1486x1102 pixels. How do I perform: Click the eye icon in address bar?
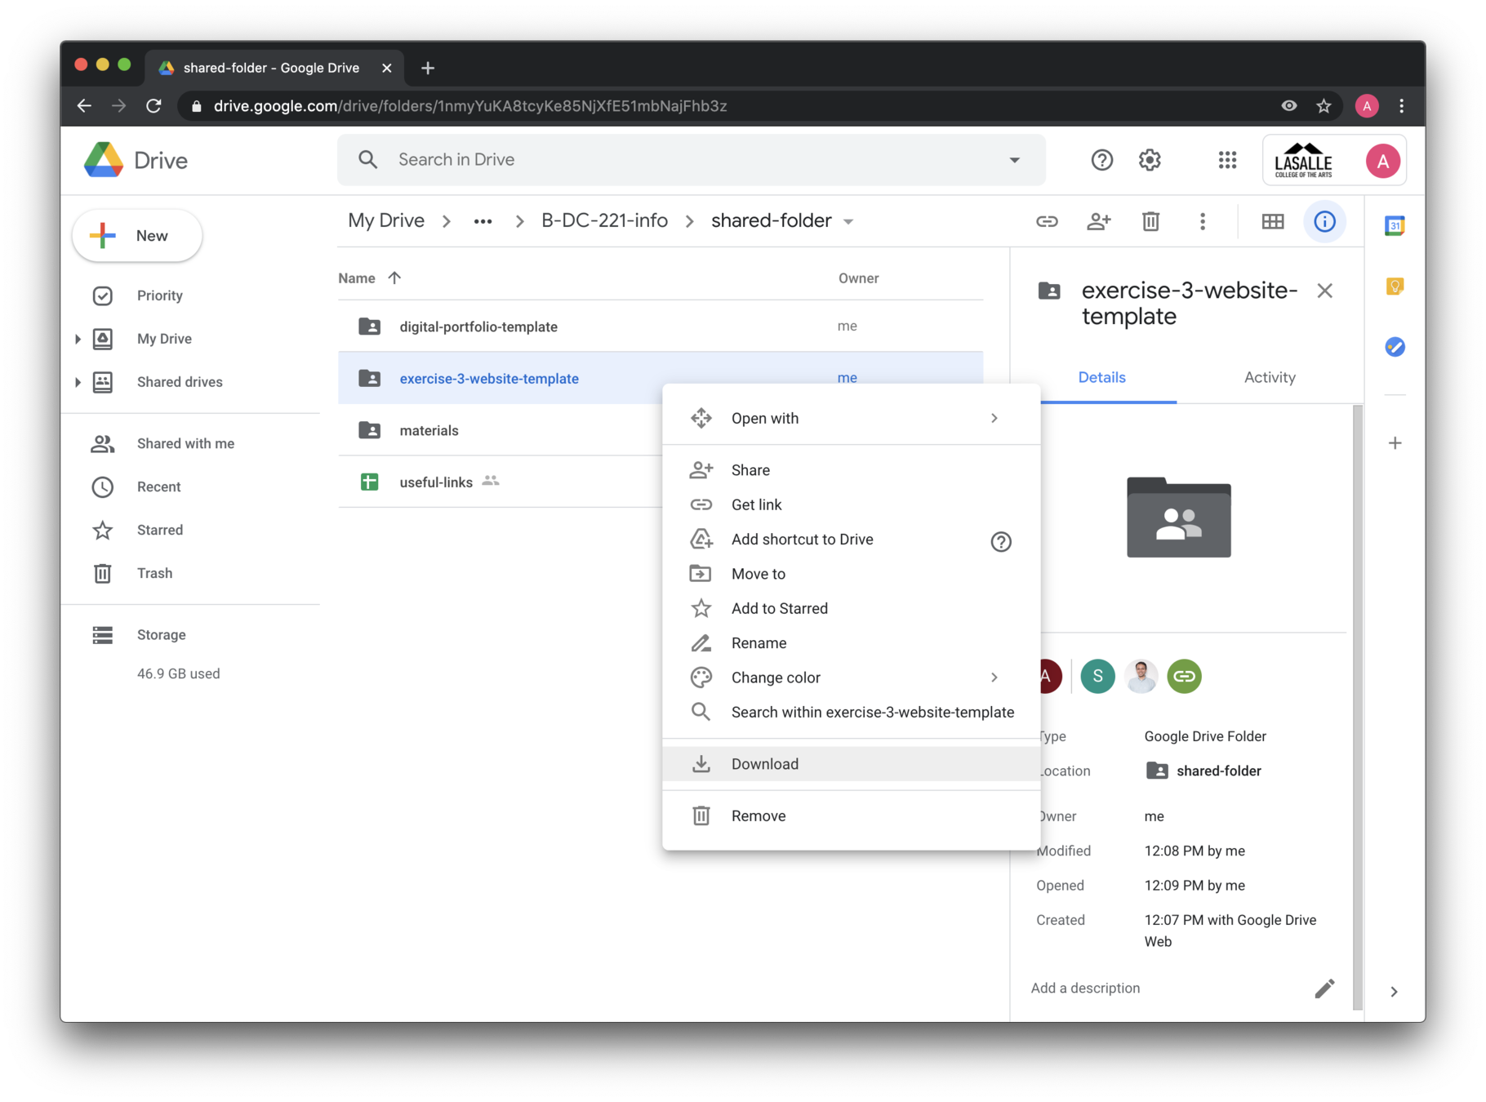click(1288, 106)
